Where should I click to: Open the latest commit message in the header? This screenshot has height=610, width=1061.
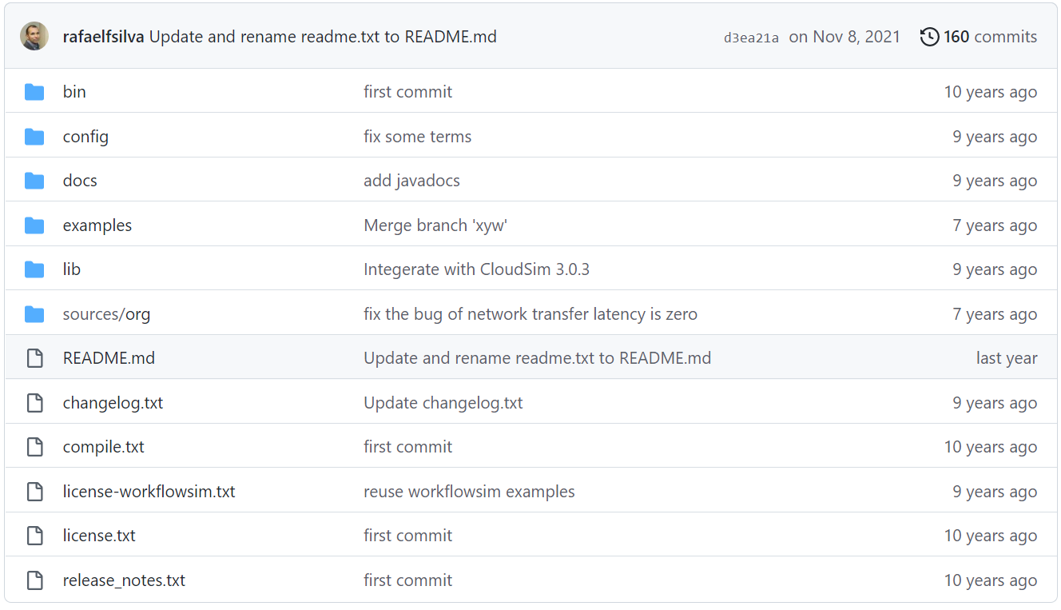pyautogui.click(x=323, y=37)
